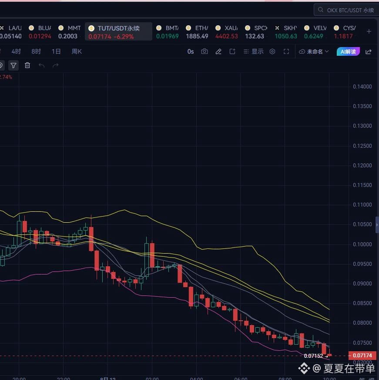Switch to the 1日 timeframe
Viewport: 379px width, 380px height.
pyautogui.click(x=56, y=51)
